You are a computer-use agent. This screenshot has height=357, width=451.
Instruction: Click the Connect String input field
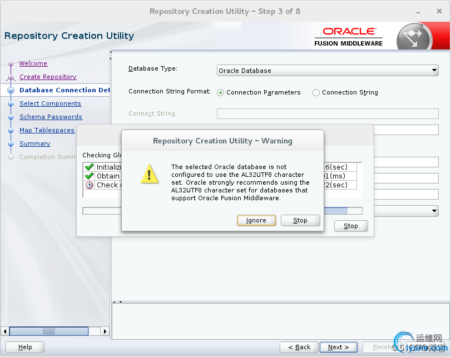click(328, 113)
